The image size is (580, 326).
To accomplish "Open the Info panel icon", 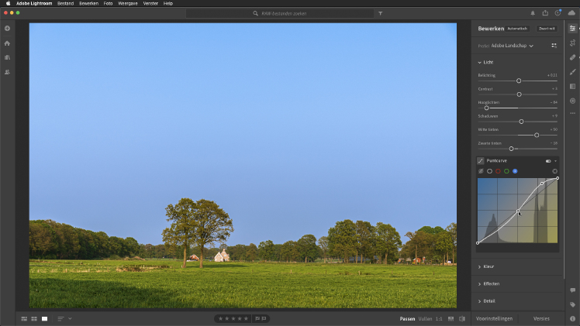I will click(x=572, y=318).
